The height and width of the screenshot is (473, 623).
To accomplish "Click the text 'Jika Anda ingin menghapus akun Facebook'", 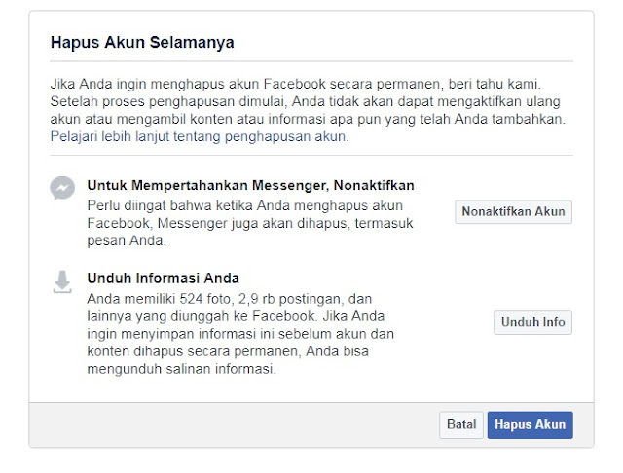I will pos(188,85).
